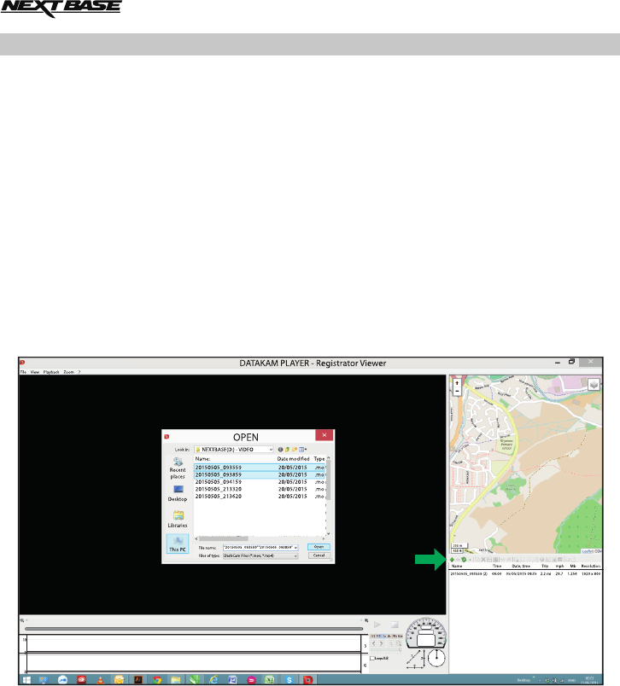Open Windows Start button
The height and width of the screenshot is (686, 620).
coord(26,679)
